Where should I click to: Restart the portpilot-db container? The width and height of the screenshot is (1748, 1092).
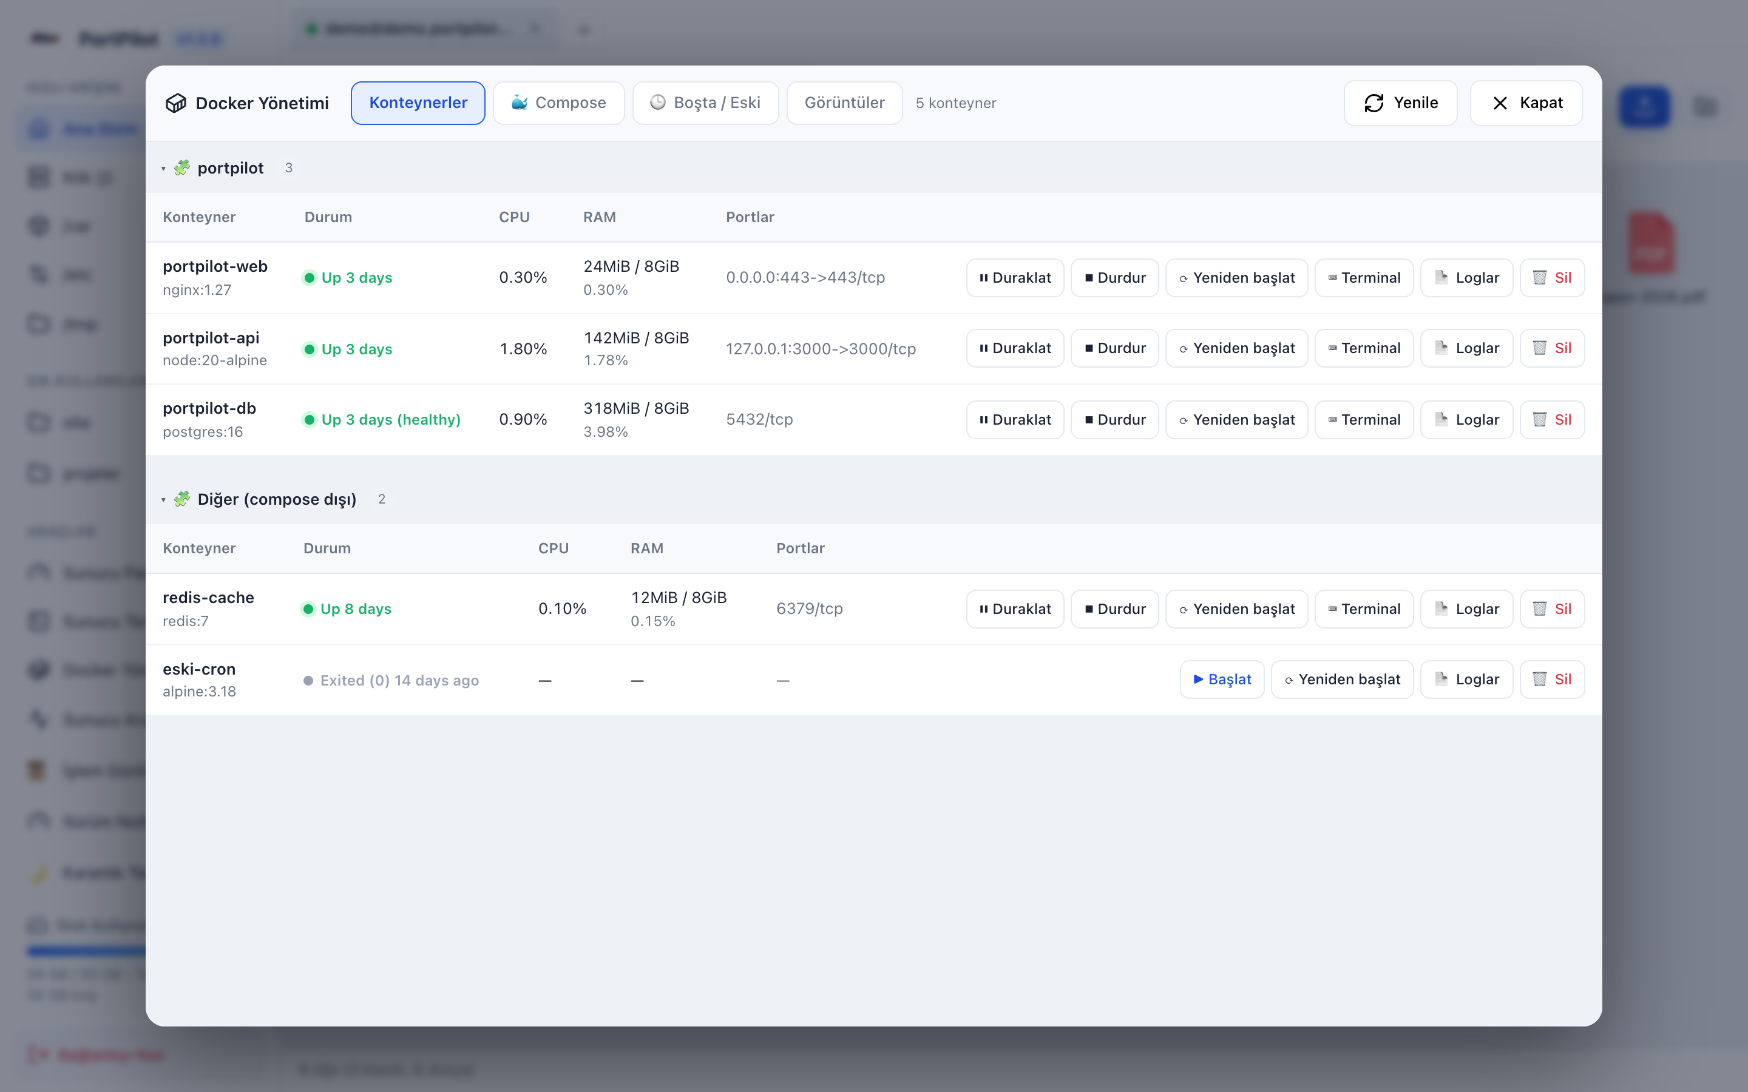(x=1236, y=420)
